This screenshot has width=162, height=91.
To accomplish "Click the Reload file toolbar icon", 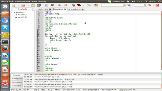I will coord(46,5).
